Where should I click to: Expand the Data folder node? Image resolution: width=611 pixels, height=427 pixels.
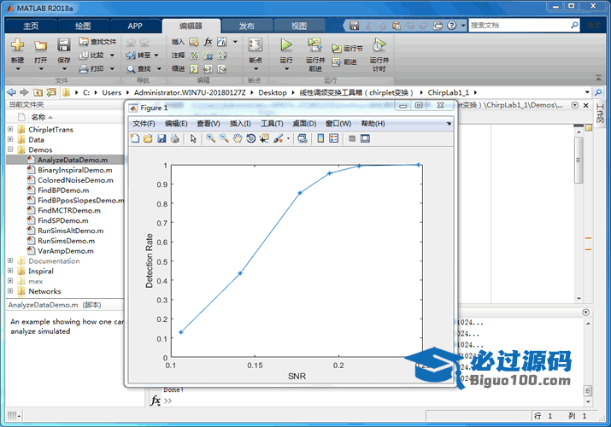(10, 139)
